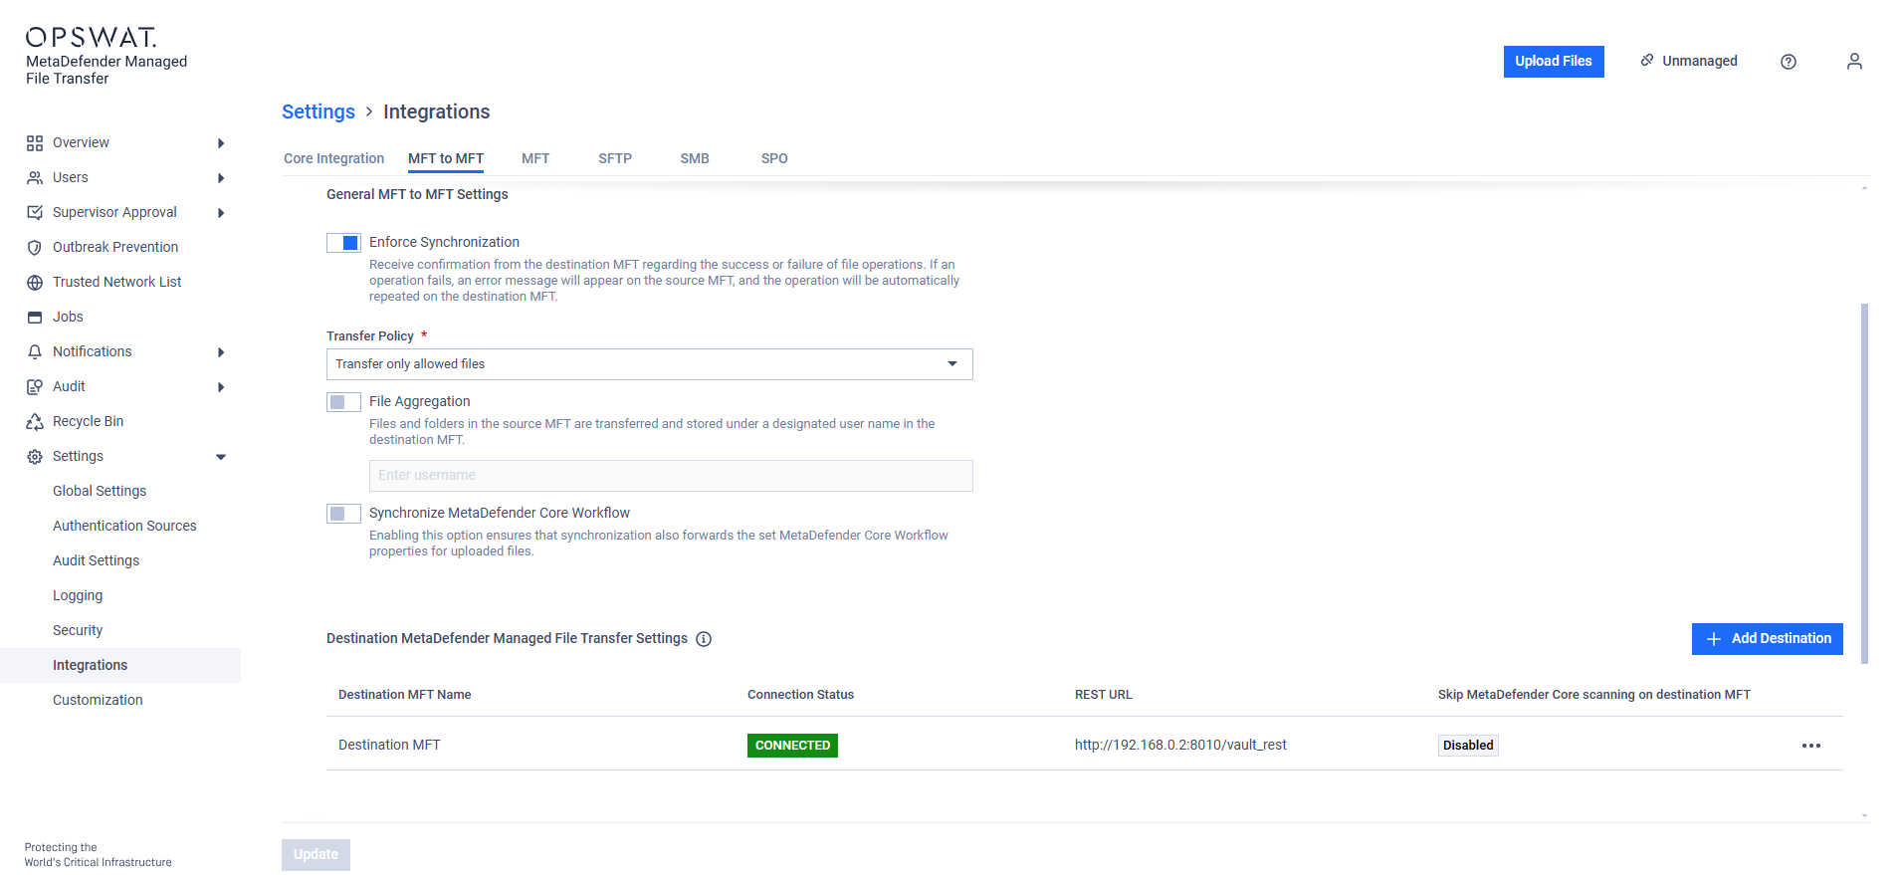Click the Users people icon
This screenshot has height=875, width=1902.
[x=35, y=178]
